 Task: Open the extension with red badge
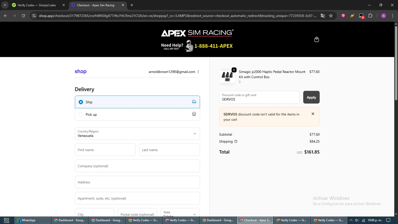click(361, 16)
